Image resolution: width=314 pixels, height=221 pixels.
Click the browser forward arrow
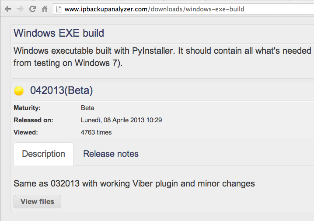click(20, 9)
